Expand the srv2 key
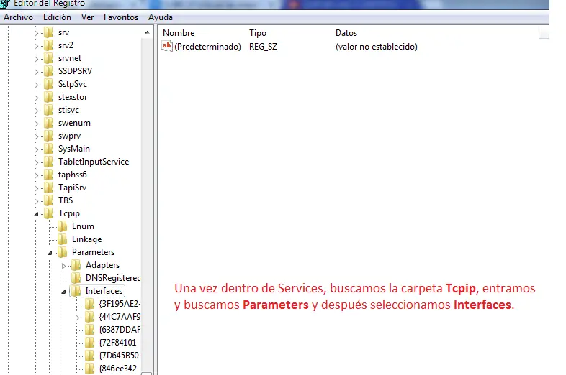The height and width of the screenshot is (375, 566). point(36,46)
